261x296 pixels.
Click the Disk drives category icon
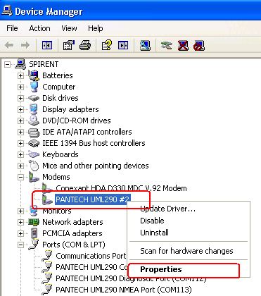coord(34,98)
